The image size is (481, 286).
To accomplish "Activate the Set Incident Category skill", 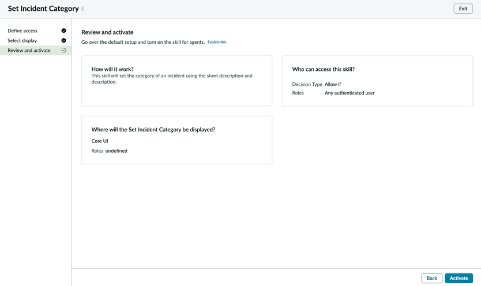I will [x=459, y=278].
